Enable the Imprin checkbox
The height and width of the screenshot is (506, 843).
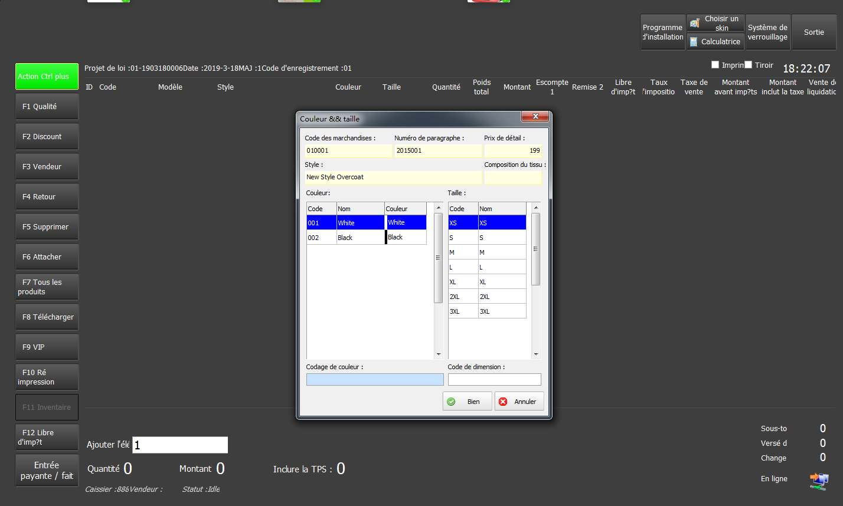click(x=715, y=65)
